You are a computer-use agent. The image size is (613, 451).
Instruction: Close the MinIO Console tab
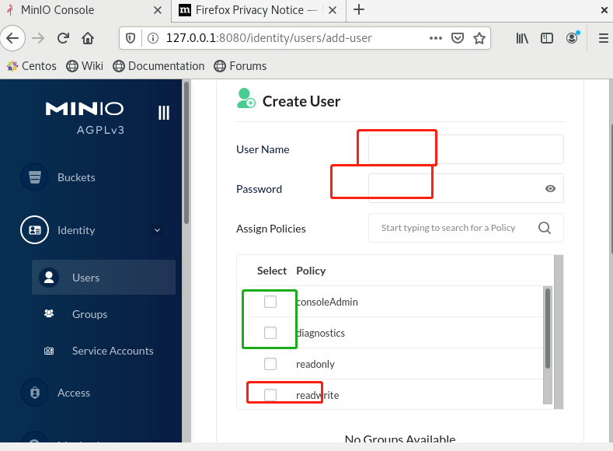(158, 10)
